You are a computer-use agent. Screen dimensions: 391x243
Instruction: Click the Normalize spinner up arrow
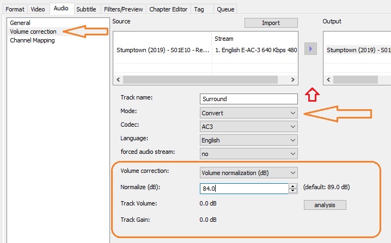click(293, 186)
